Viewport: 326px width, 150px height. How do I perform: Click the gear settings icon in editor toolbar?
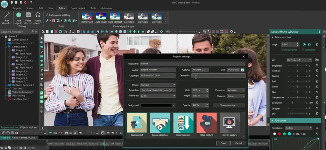(232, 32)
